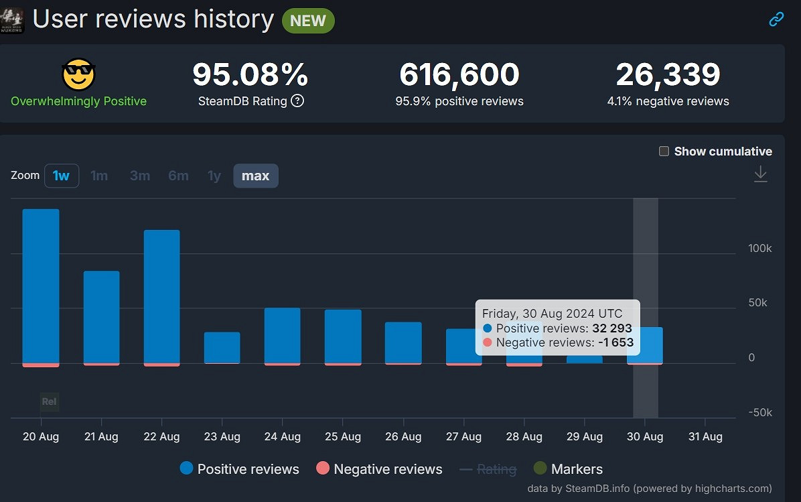The height and width of the screenshot is (502, 801).
Task: Toggle Positive reviews series in legend
Action: tap(240, 468)
